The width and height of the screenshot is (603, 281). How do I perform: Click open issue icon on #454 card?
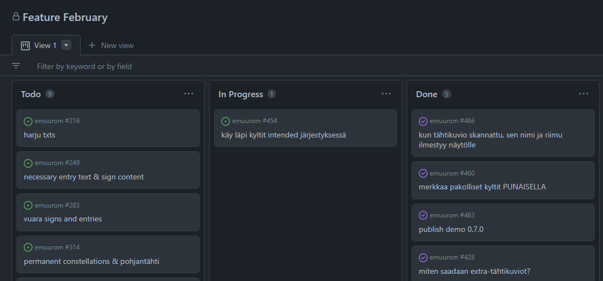coord(226,121)
